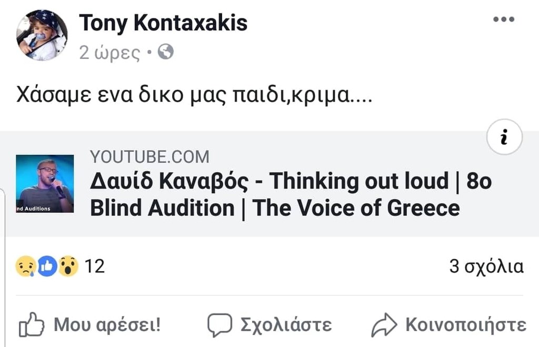Click the globe public privacy icon
This screenshot has width=539, height=347.
(x=166, y=52)
